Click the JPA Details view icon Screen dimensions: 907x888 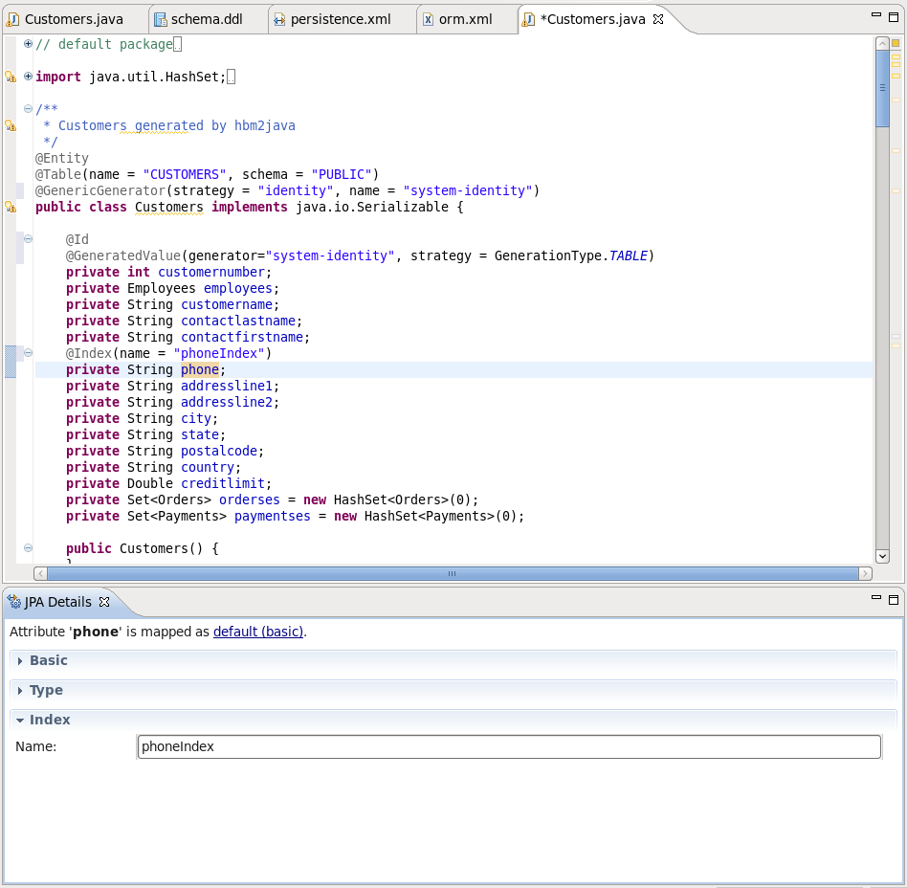(x=13, y=602)
